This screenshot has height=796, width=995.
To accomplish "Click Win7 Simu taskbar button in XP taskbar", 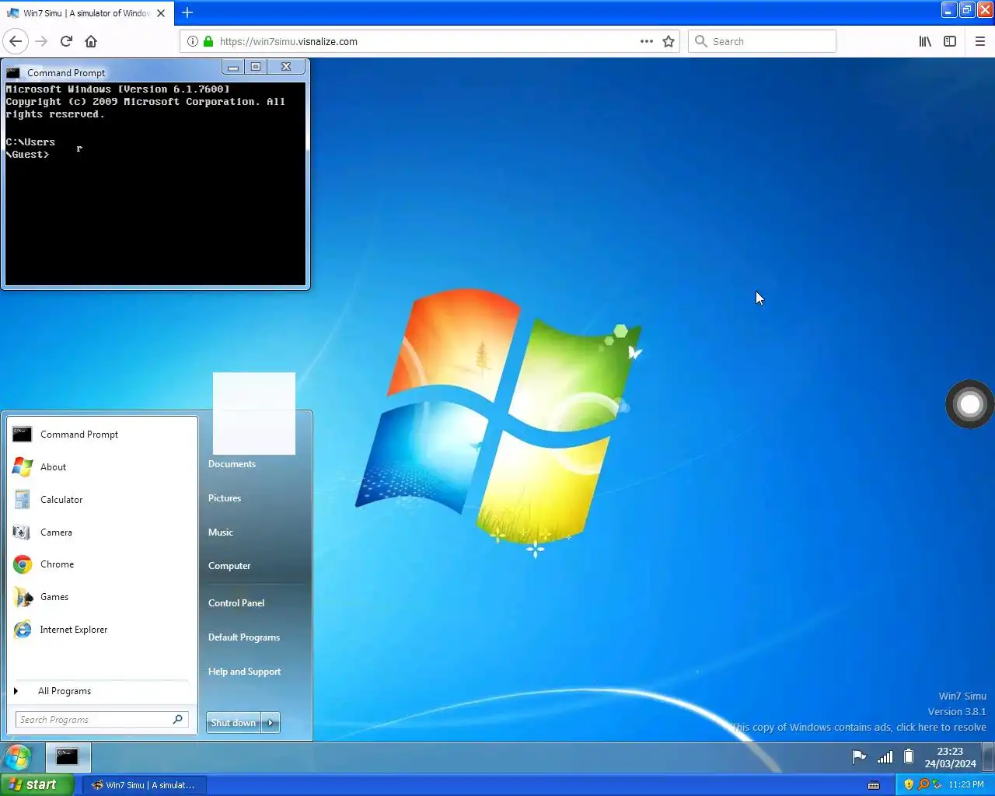I will click(x=144, y=785).
